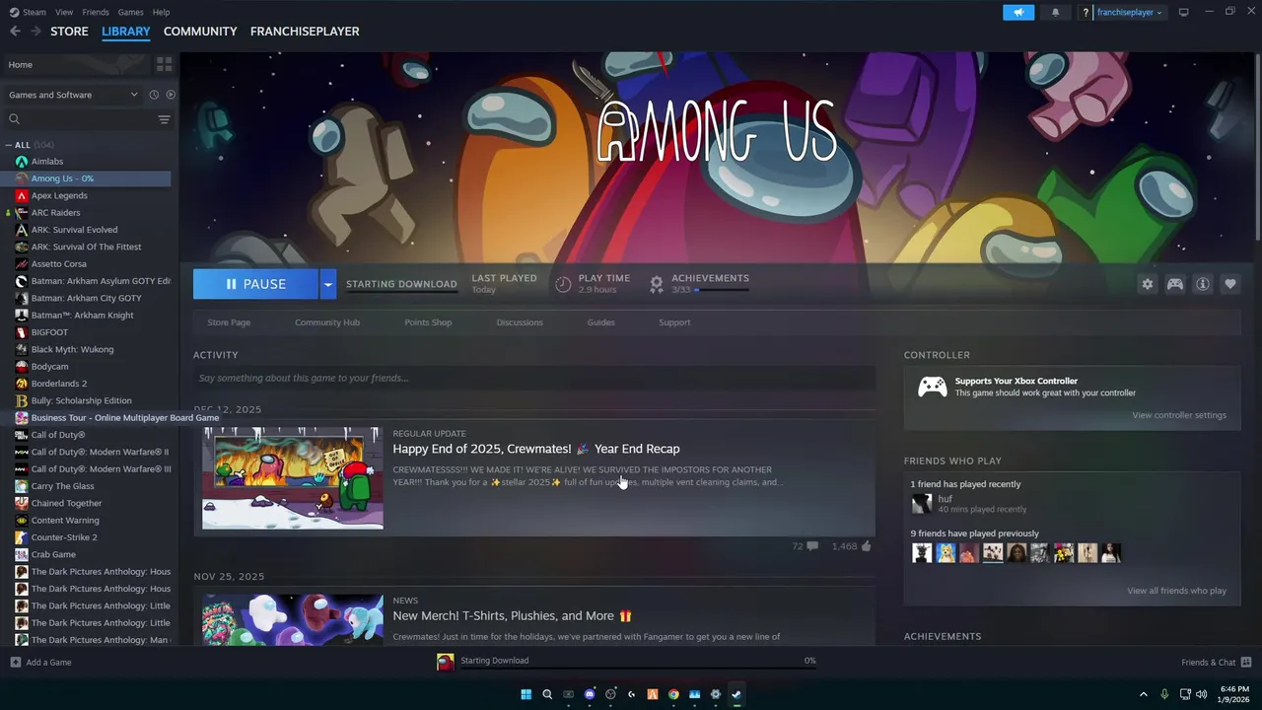
Task: Click the Friends & Chat icon
Action: (1246, 662)
